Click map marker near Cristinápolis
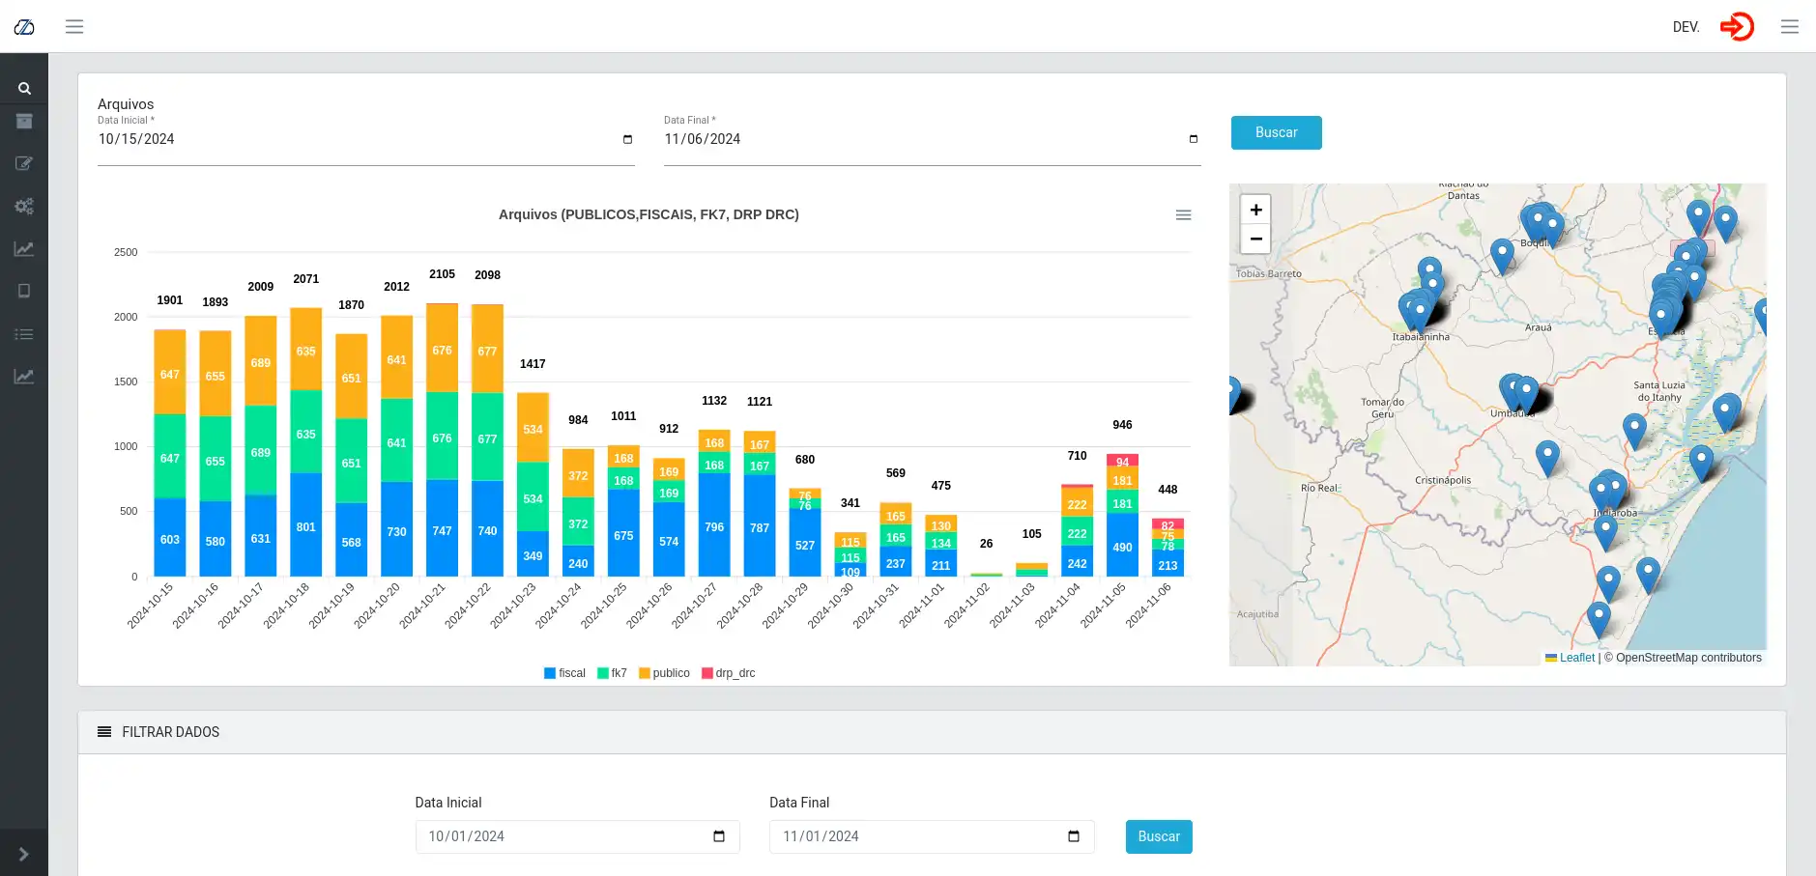1816x876 pixels. 1547,458
